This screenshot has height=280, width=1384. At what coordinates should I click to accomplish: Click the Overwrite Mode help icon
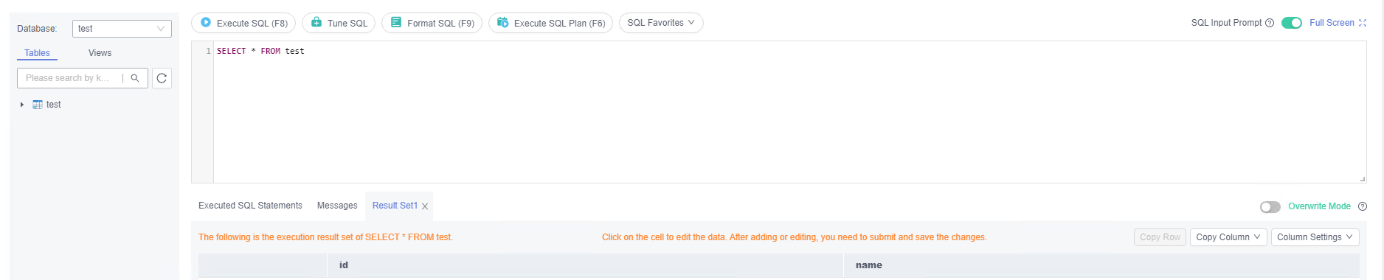(1363, 206)
